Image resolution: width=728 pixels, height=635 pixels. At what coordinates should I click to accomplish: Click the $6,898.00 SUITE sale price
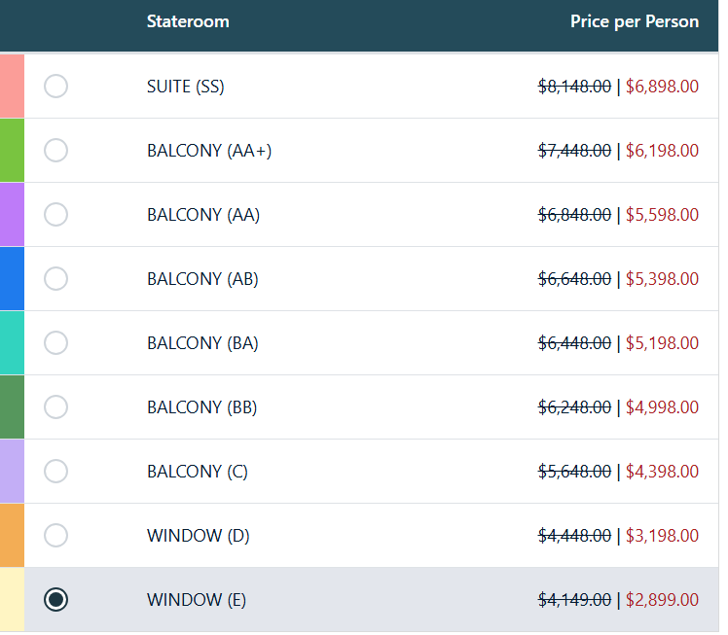coord(662,87)
